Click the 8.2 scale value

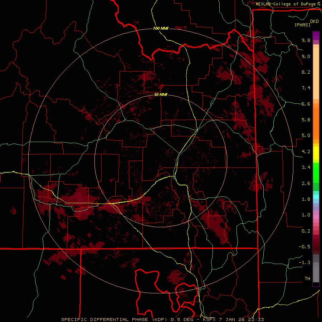306,72
